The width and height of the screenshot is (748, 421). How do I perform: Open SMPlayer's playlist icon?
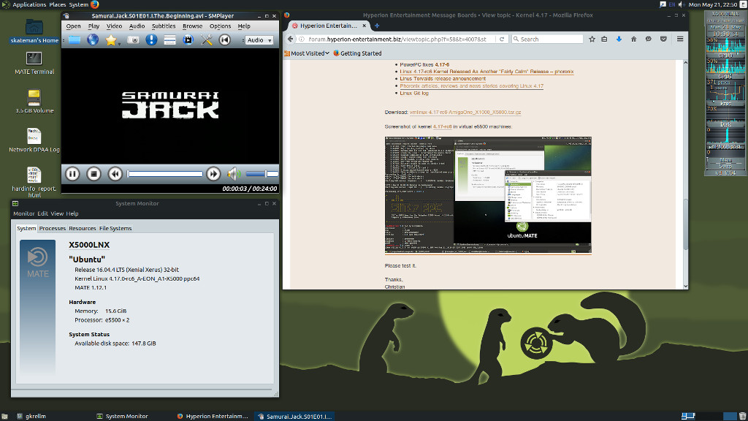[169, 40]
